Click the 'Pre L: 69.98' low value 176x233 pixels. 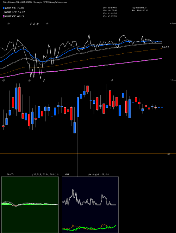coord(110,13)
